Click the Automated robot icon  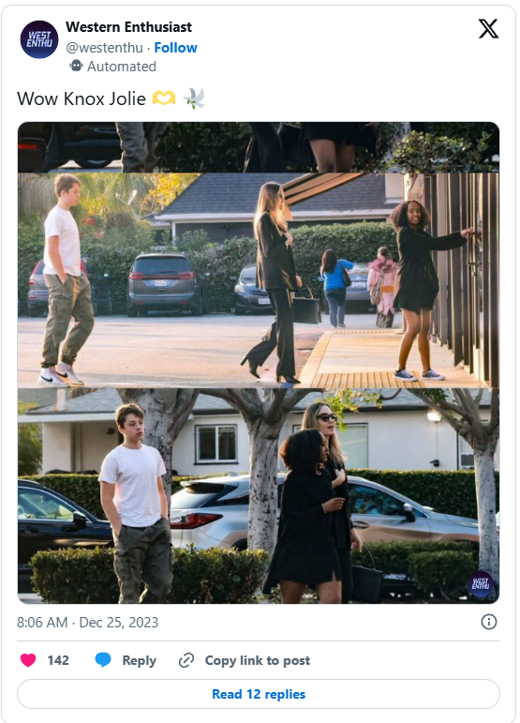point(76,66)
